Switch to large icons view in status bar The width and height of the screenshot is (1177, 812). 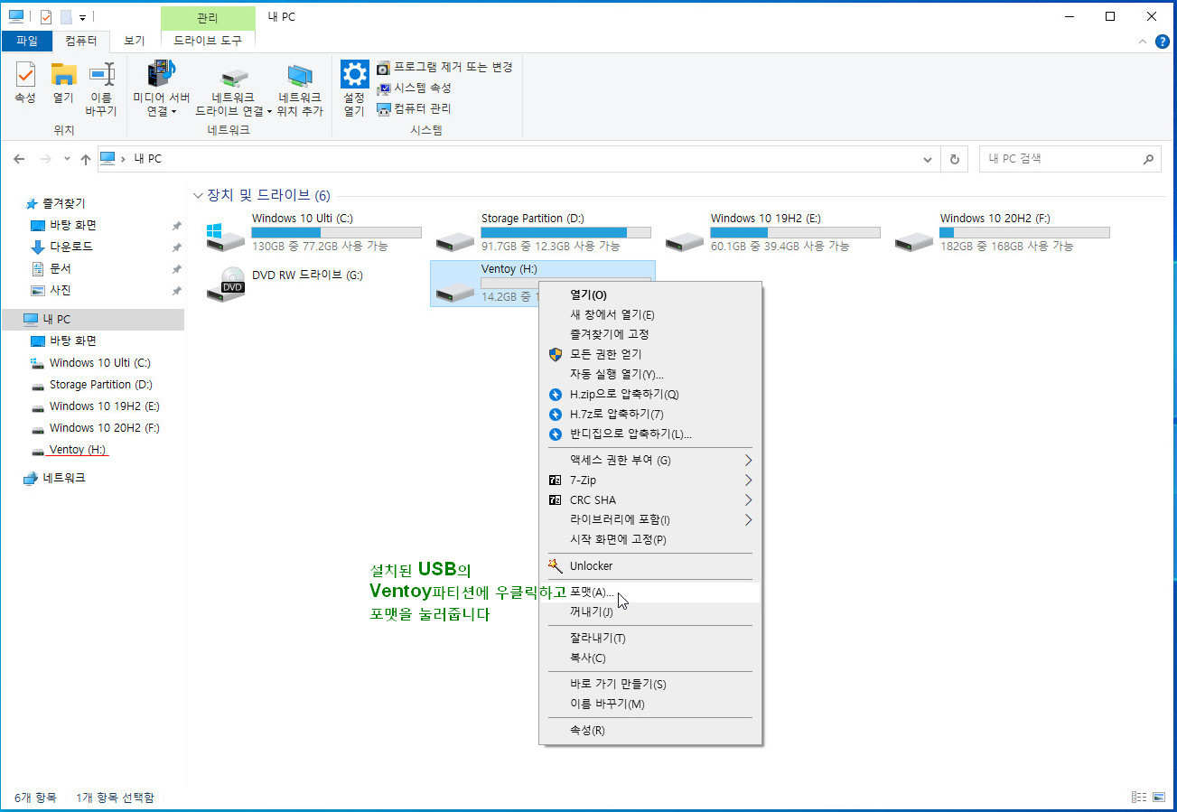[1157, 798]
